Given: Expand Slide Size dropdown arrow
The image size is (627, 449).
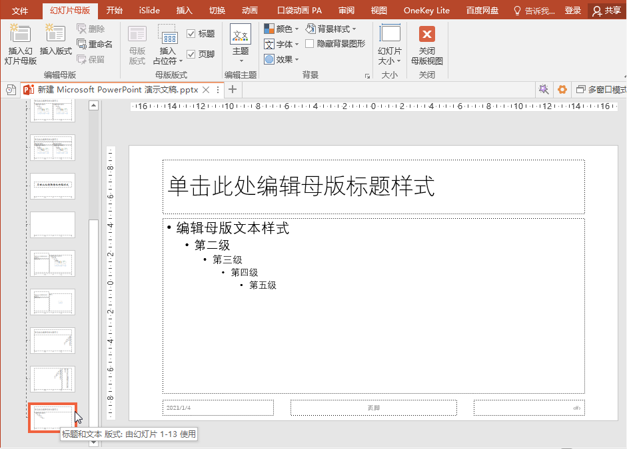Looking at the screenshot, I should (398, 61).
